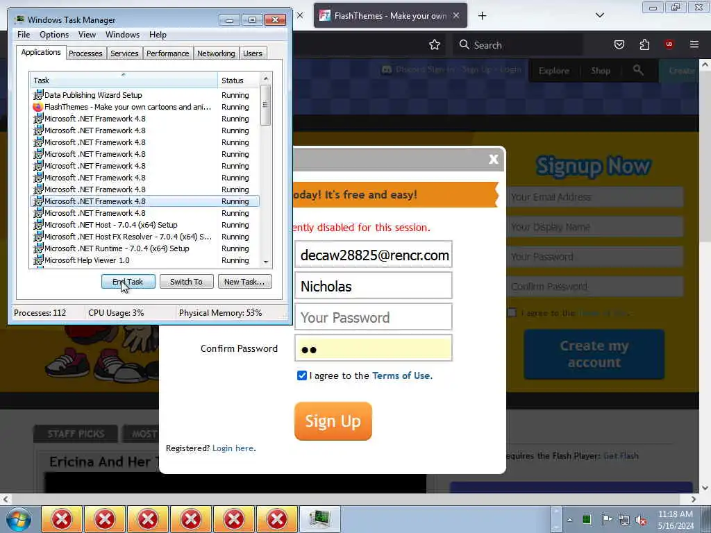Image resolution: width=711 pixels, height=533 pixels.
Task: Click Shop in the site navigation
Action: click(x=601, y=71)
